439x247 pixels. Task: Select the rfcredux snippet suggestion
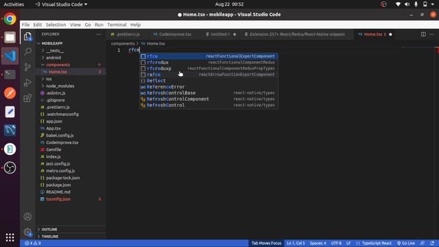pos(209,62)
